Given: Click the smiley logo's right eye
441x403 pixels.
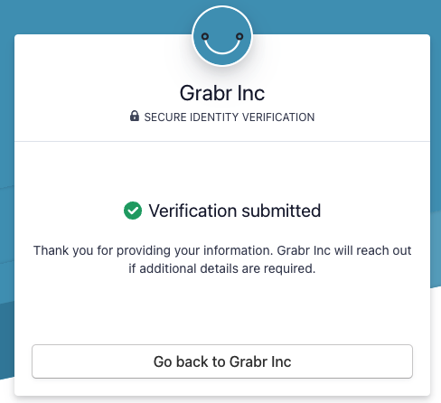Looking at the screenshot, I should coord(239,36).
